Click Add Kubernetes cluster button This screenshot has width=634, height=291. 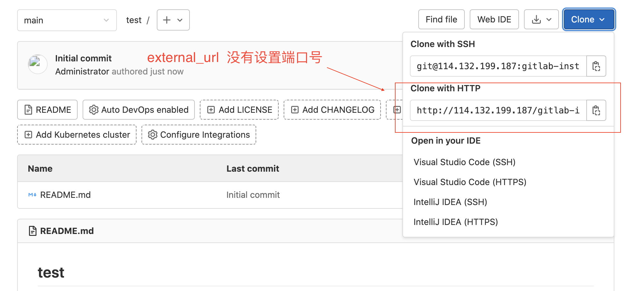(77, 135)
